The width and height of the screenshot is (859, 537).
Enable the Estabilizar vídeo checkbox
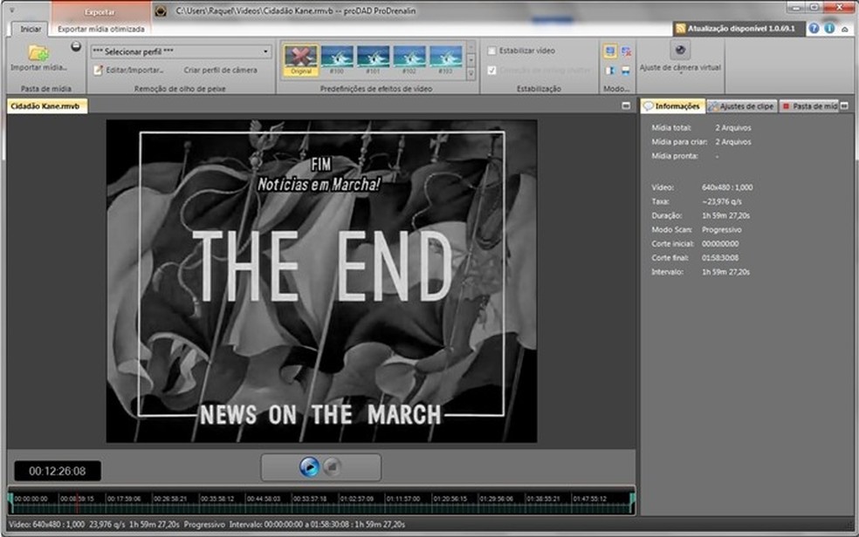pyautogui.click(x=492, y=51)
